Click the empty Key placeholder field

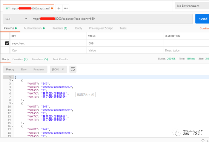point(48,50)
